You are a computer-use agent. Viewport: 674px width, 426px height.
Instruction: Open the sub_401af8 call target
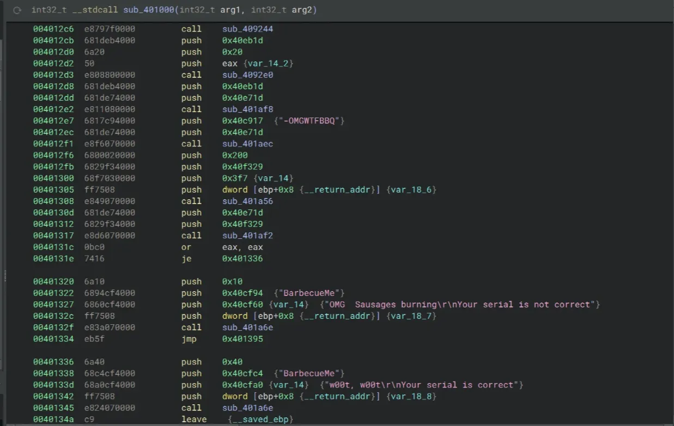(247, 109)
